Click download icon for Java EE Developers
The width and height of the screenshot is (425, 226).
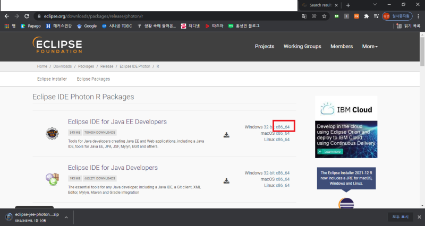click(227, 135)
